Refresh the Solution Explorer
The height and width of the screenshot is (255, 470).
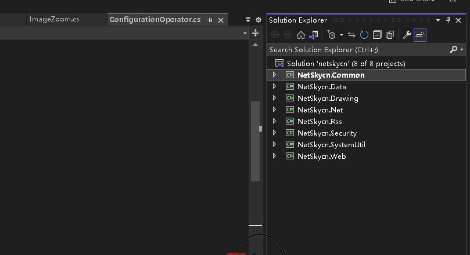364,35
